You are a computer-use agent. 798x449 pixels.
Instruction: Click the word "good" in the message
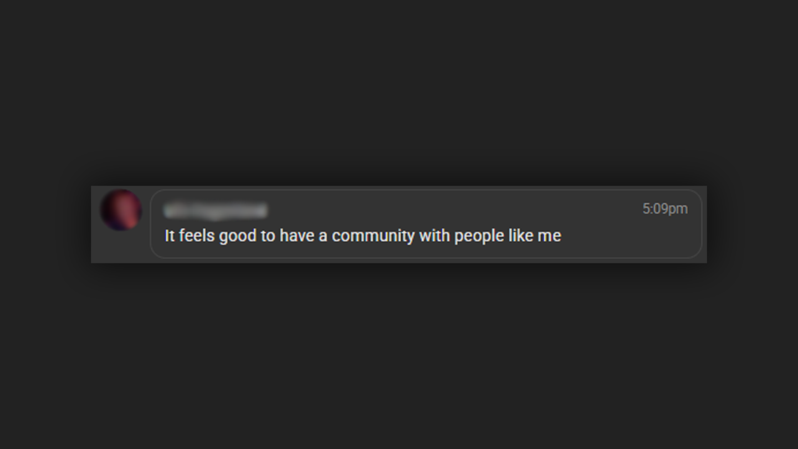point(238,237)
